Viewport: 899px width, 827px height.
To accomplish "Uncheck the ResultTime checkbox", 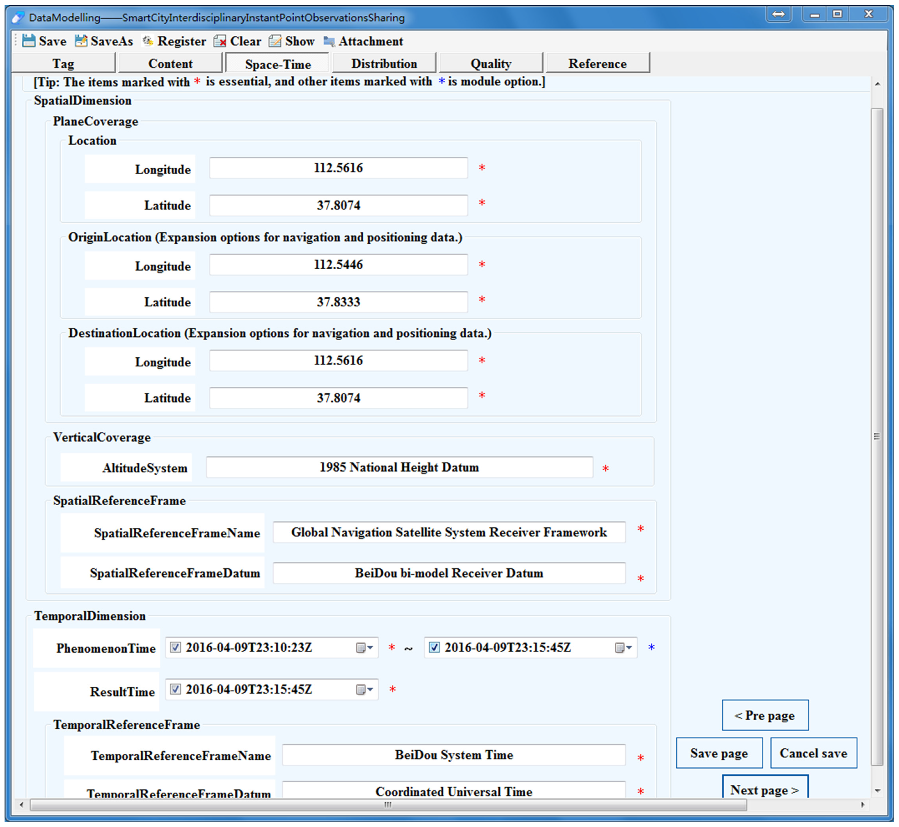I will (175, 689).
